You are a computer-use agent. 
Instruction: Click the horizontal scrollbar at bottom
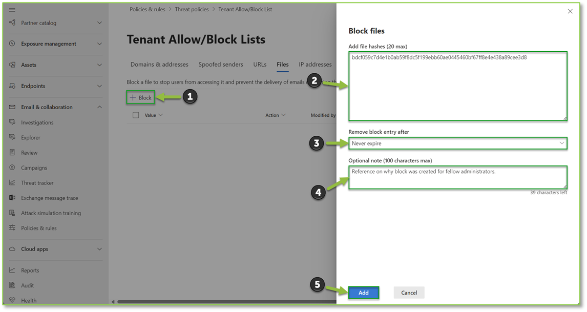pyautogui.click(x=226, y=302)
